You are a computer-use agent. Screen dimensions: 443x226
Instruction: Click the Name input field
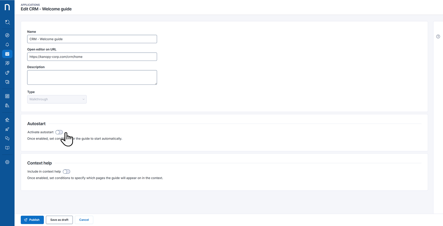92,39
